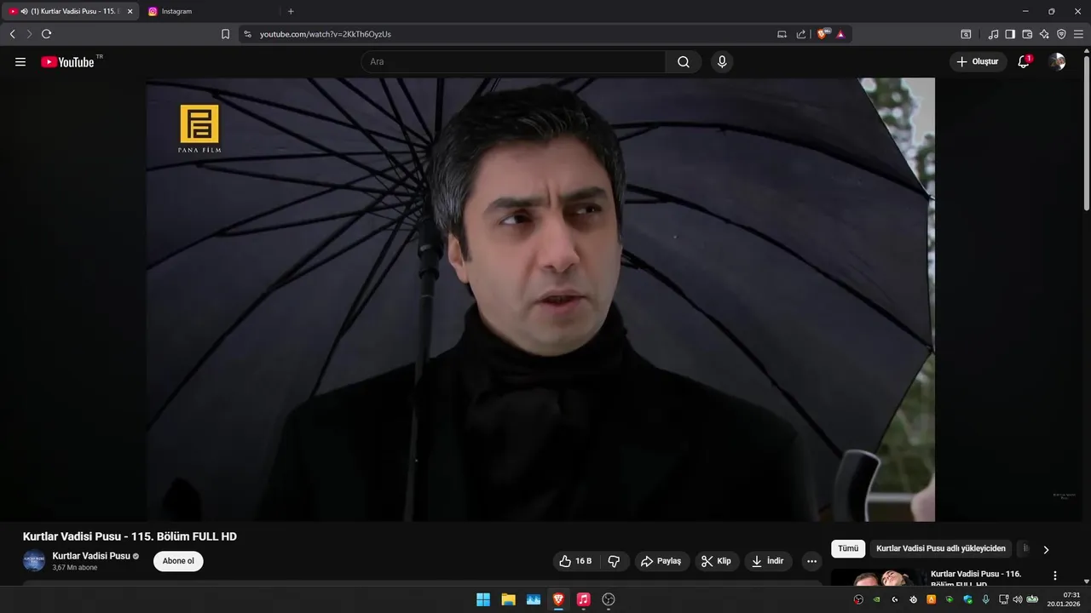1091x613 pixels.
Task: Go to the YouTube home logo
Action: point(67,62)
